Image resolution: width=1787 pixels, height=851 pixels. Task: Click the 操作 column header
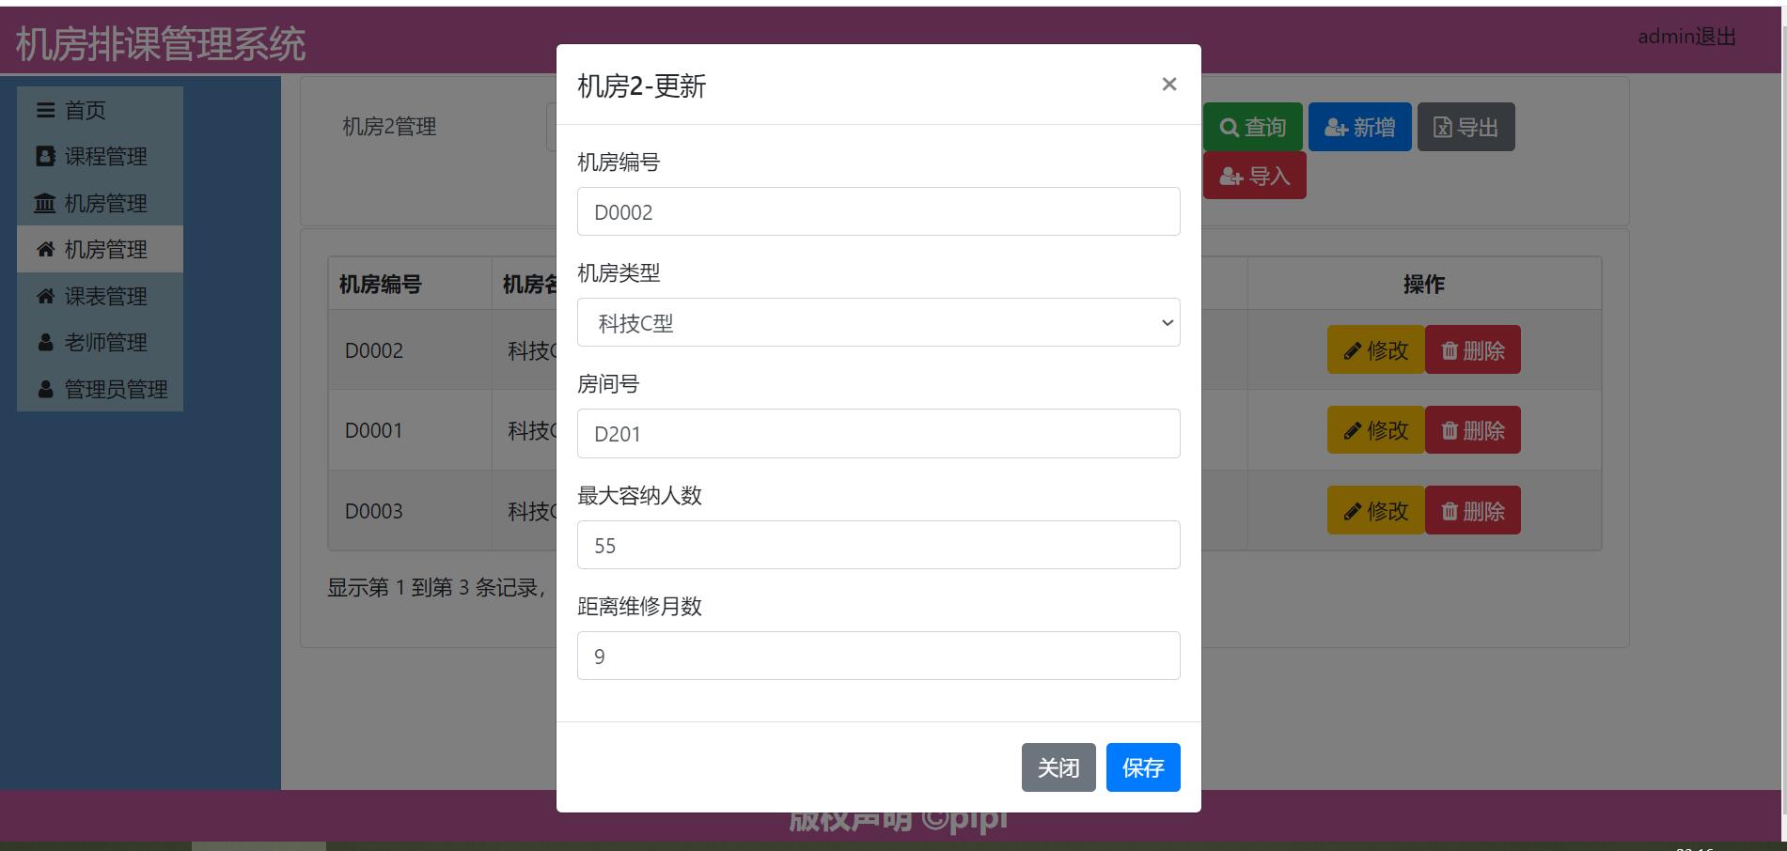click(1423, 284)
